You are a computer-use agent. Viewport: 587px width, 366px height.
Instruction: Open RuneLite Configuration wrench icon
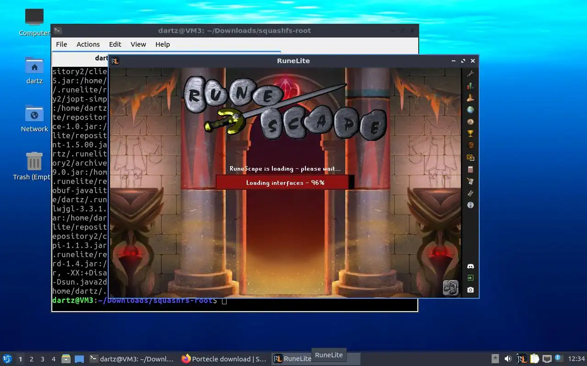tap(470, 74)
